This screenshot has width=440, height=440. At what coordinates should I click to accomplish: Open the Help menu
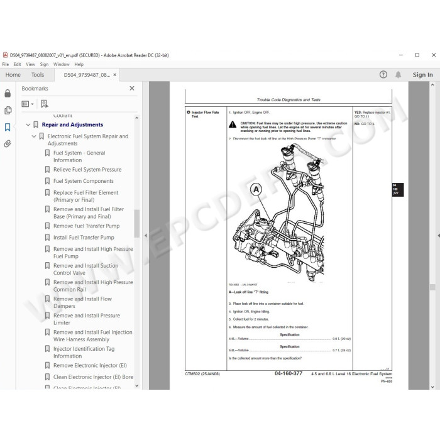pyautogui.click(x=79, y=64)
